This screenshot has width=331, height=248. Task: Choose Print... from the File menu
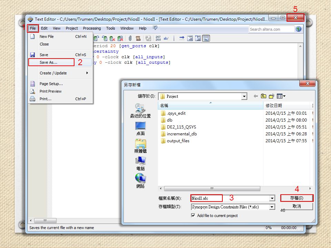click(60, 99)
